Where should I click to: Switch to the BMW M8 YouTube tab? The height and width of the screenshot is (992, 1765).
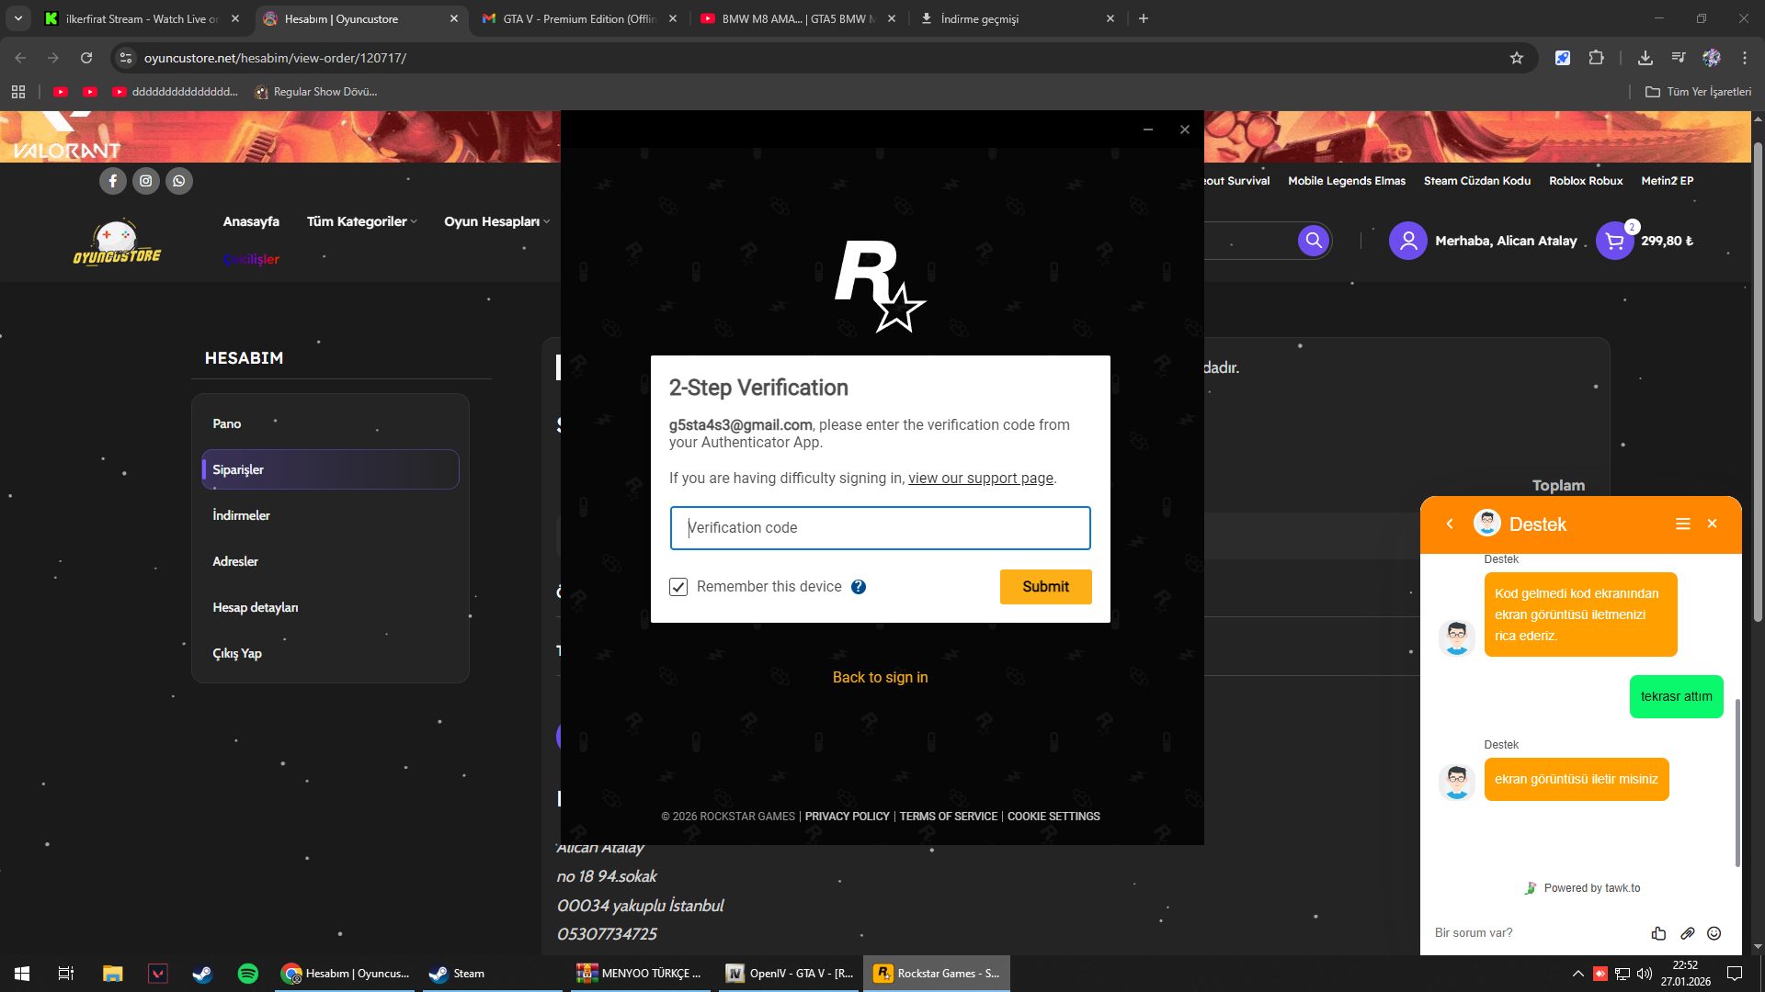pyautogui.click(x=798, y=18)
